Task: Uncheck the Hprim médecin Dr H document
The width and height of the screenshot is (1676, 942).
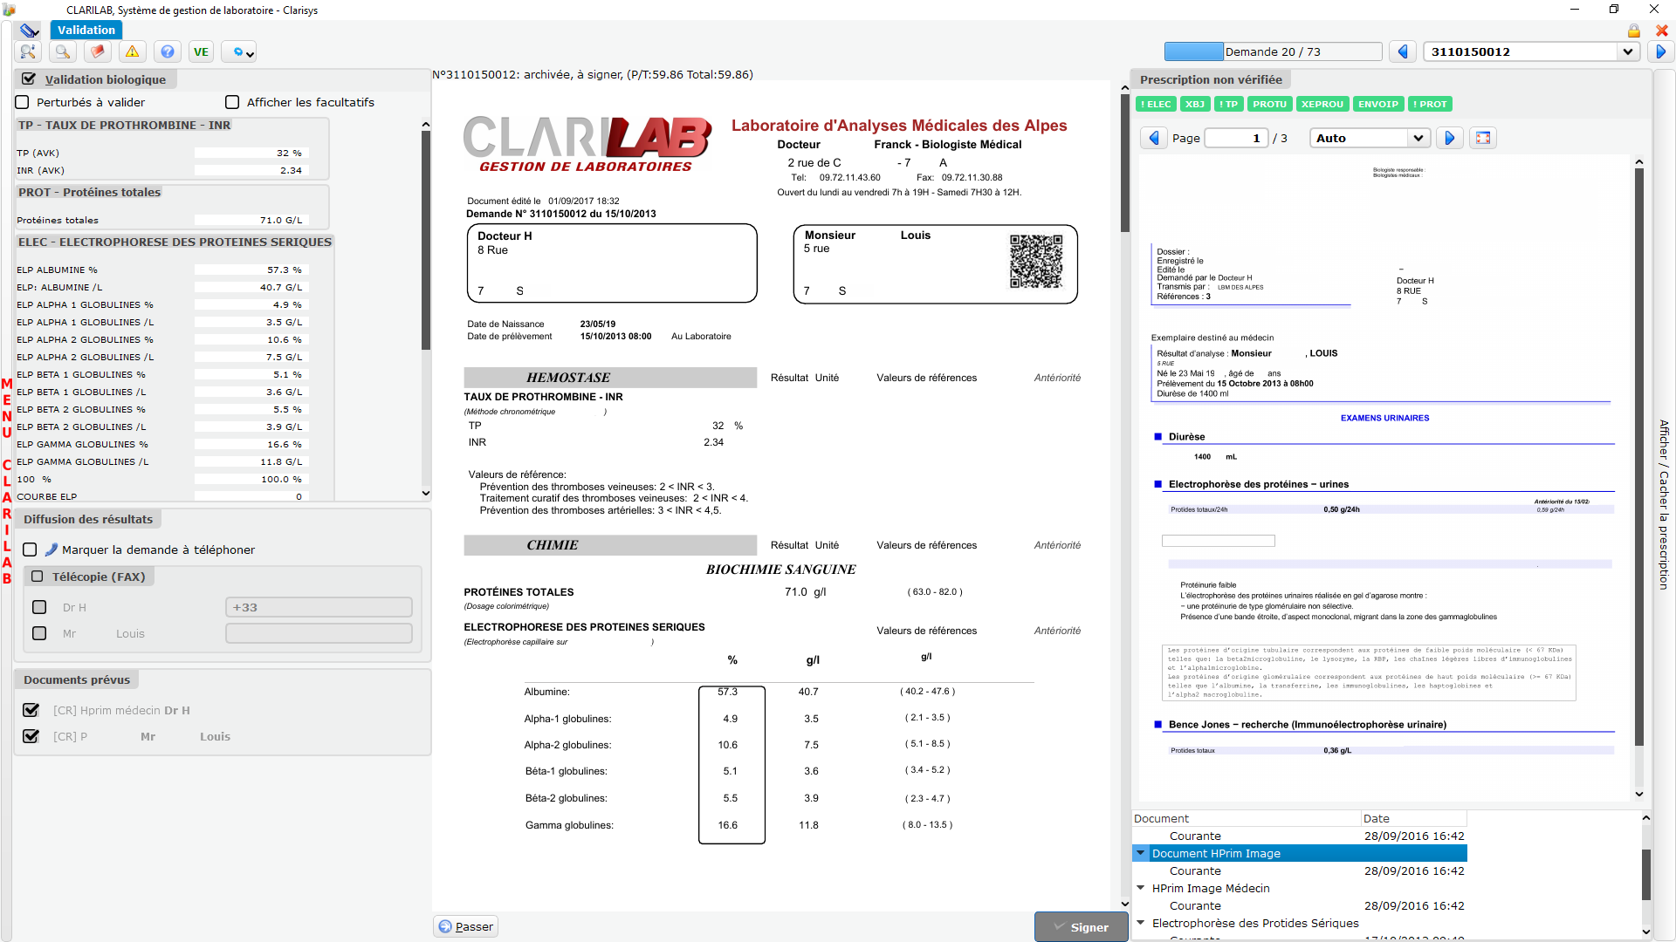Action: pyautogui.click(x=31, y=710)
